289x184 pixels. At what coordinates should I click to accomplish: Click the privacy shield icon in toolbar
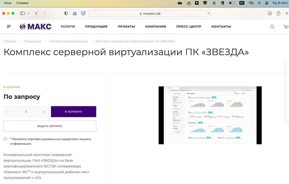[66, 13]
